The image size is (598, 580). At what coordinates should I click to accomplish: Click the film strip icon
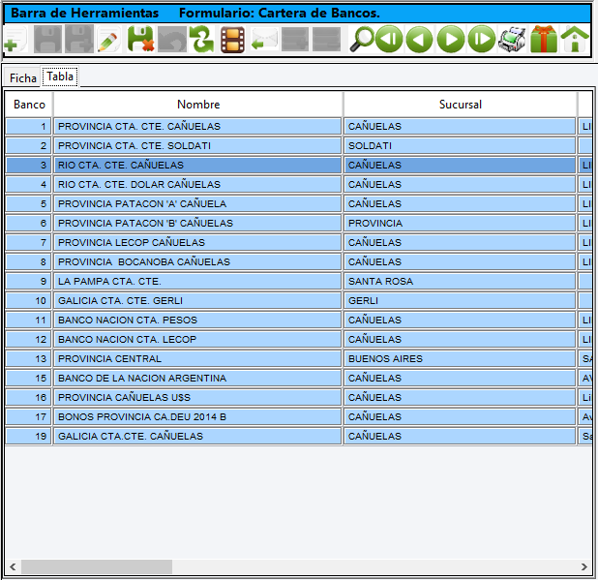232,40
